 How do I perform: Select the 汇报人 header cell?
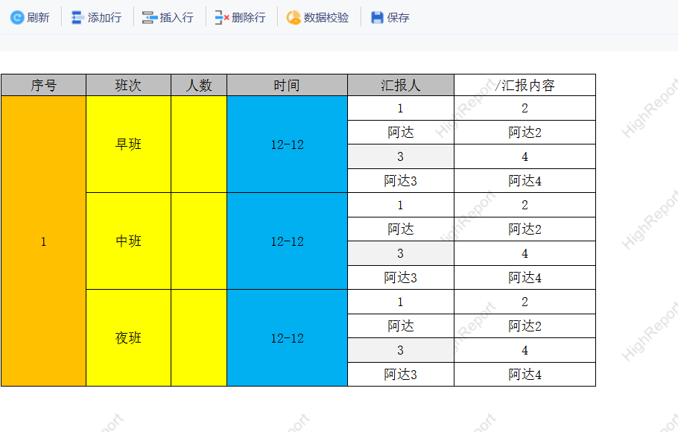point(401,85)
